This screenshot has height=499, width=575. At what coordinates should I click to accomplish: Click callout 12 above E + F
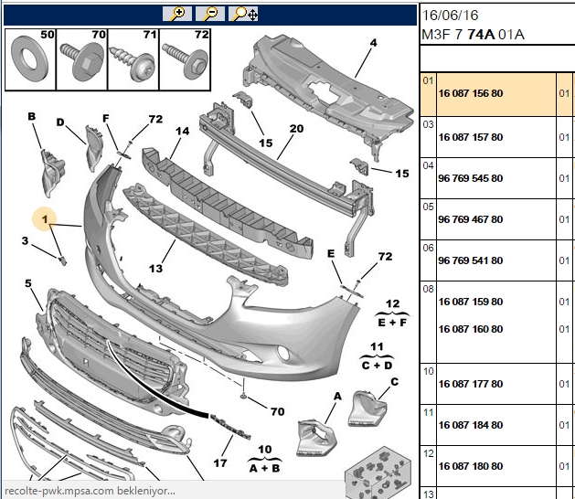[x=392, y=303]
